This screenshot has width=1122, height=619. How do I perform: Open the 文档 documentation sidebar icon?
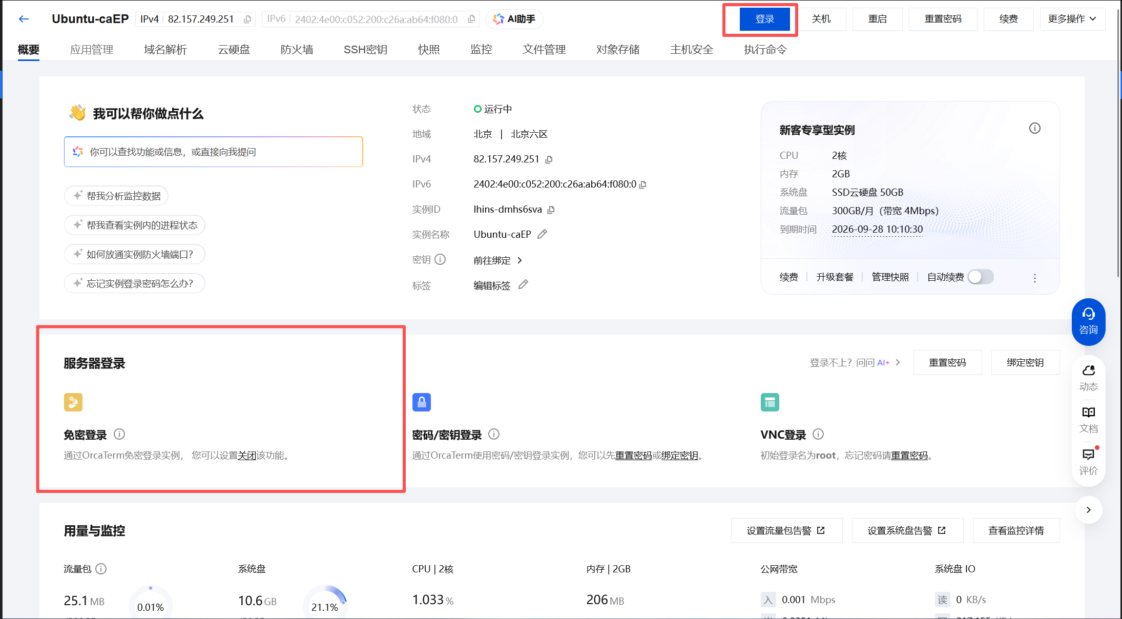pyautogui.click(x=1088, y=419)
